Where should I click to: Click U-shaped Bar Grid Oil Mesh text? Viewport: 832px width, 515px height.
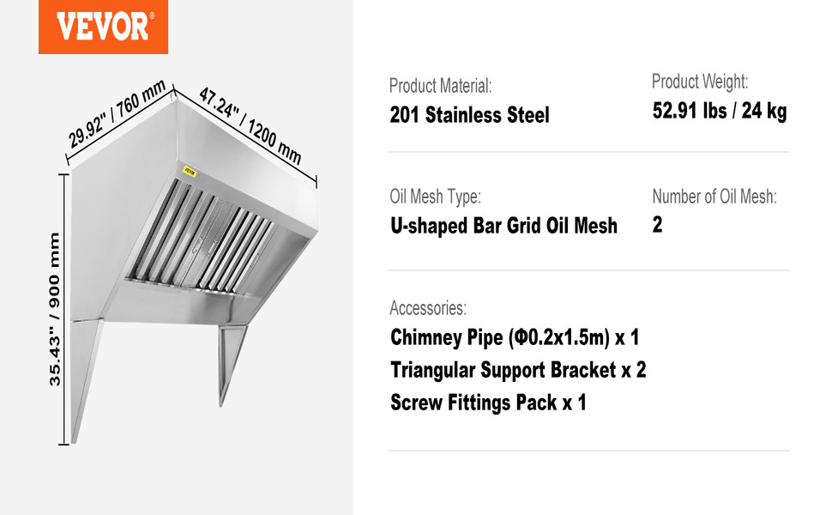[503, 226]
